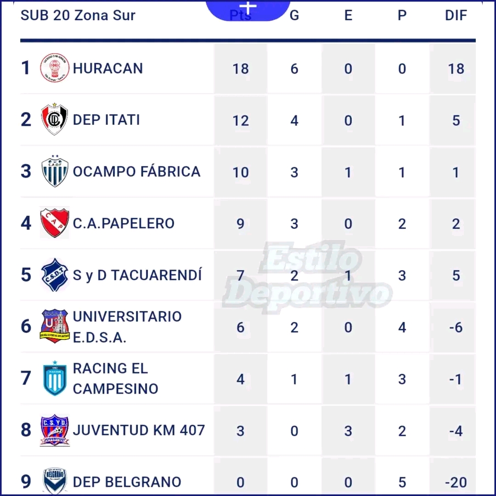Click the Dep Itati club crest
The width and height of the screenshot is (496, 496).
(55, 120)
